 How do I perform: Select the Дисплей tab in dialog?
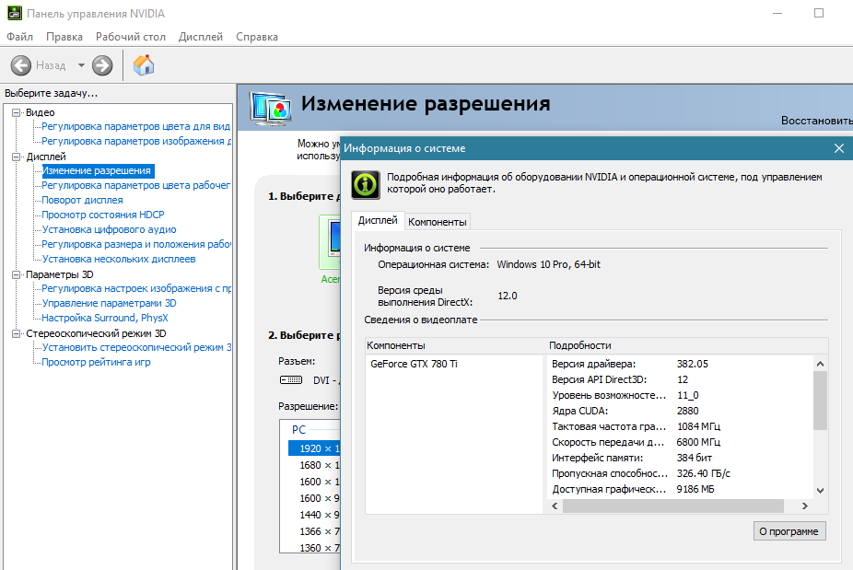378,221
